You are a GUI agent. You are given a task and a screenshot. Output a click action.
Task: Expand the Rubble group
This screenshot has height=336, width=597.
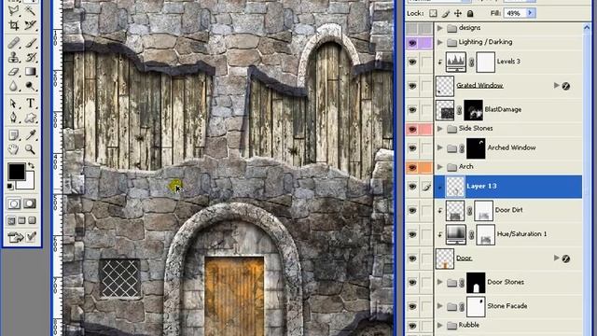(x=440, y=325)
